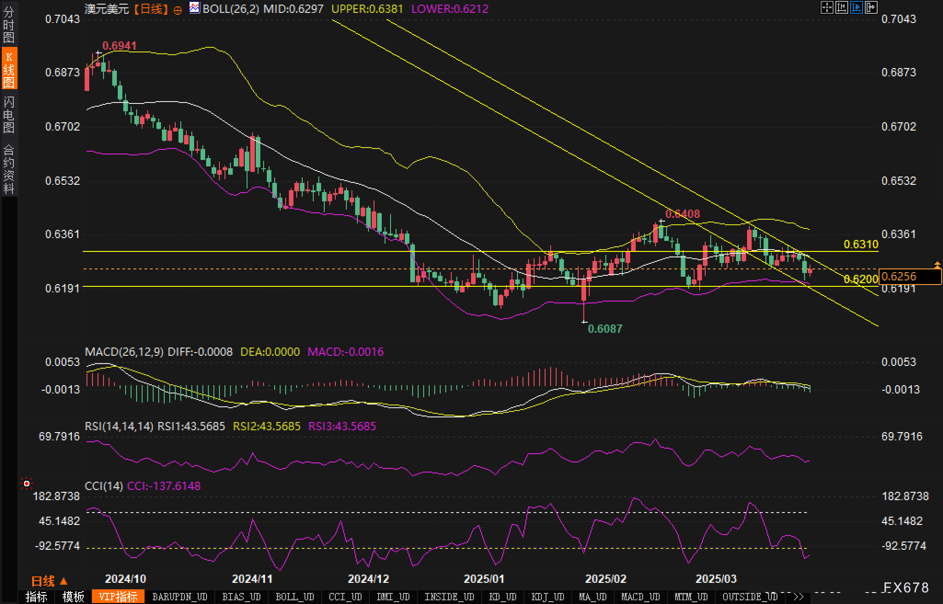The image size is (943, 604).
Task: Click the red sun marker icon near CCI
Action: pos(27,484)
